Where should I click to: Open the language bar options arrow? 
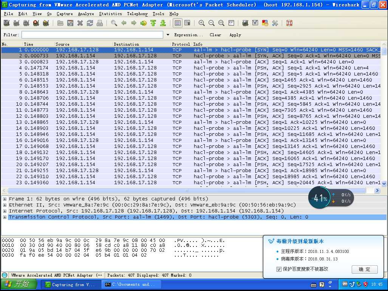point(330,286)
